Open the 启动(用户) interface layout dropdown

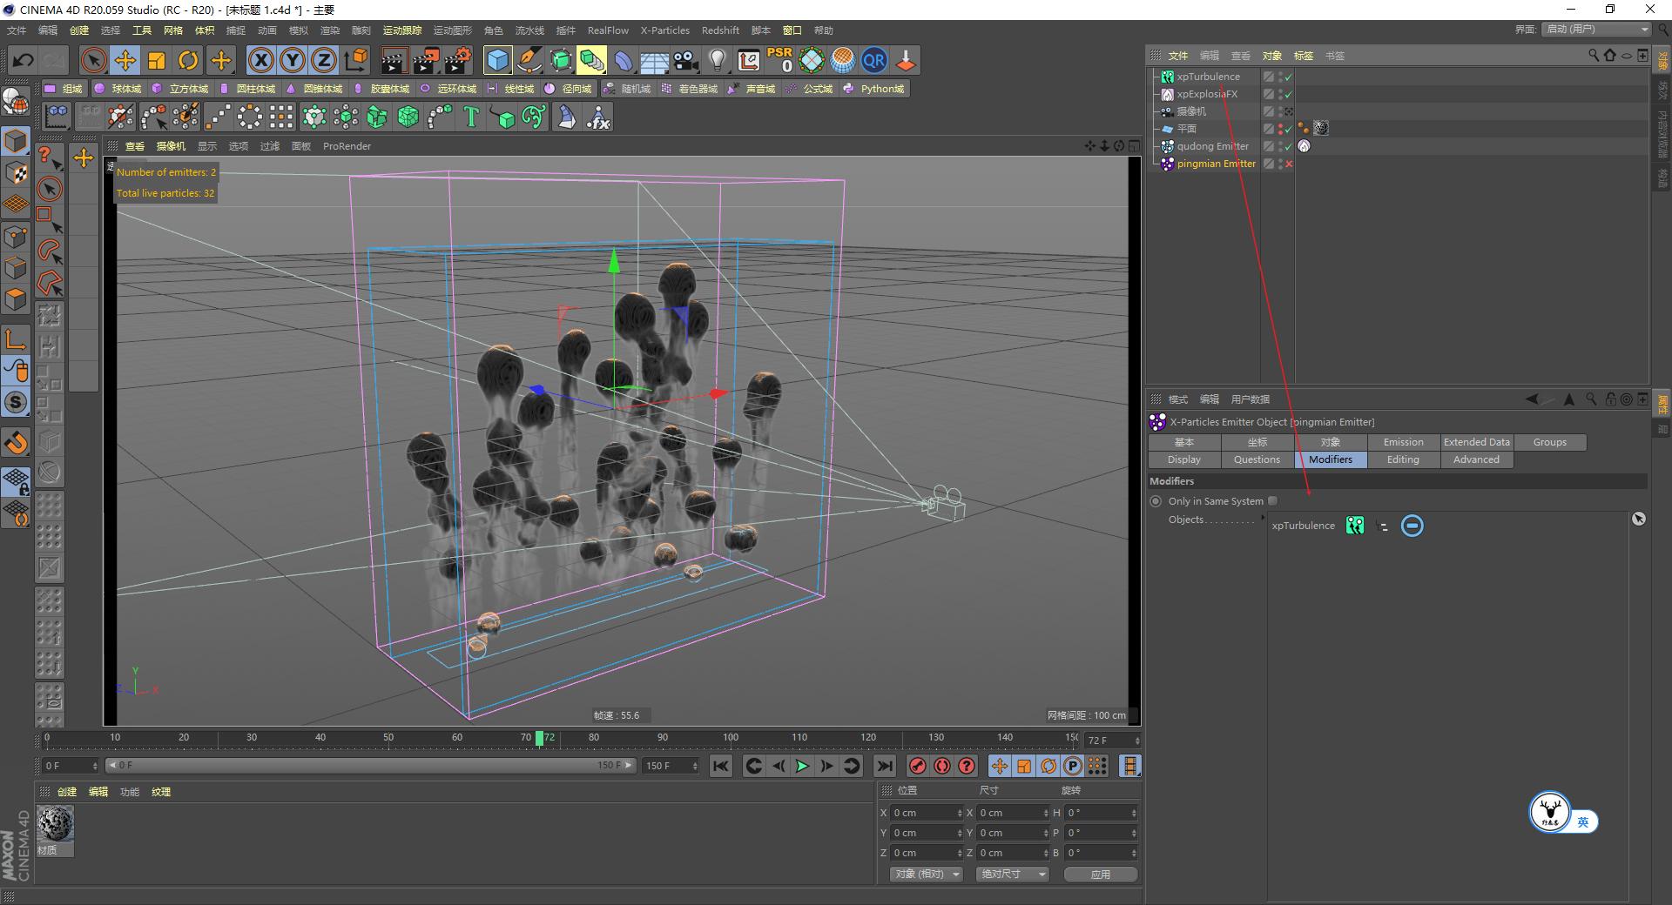click(1594, 29)
